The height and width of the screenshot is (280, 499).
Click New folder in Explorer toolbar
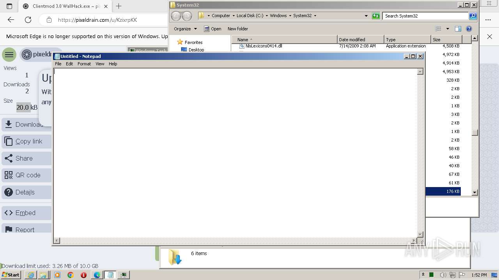238,29
